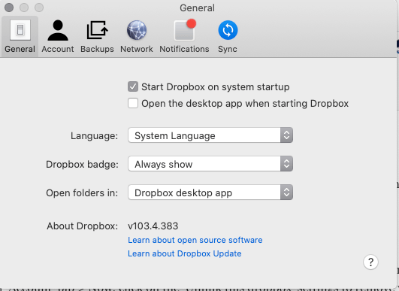Change the Open folders in dropdown
Screen dimensions: 399x291
point(210,192)
